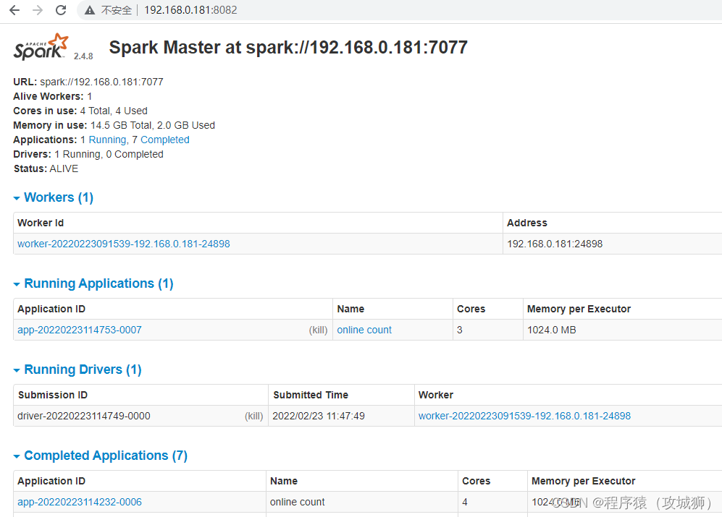Viewport: 722px width, 517px height.
Task: Click the security warning triangle icon
Action: point(90,10)
